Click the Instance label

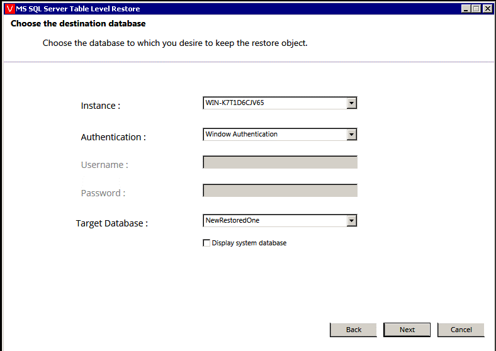point(101,106)
